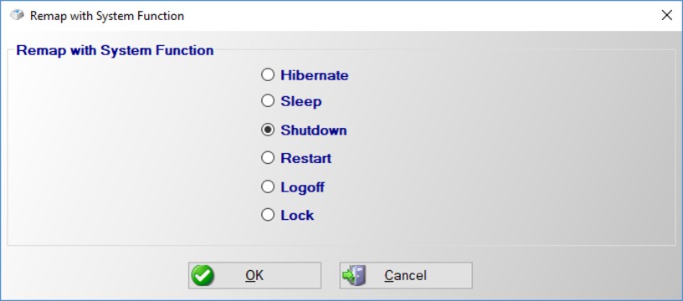683x301 pixels.
Task: Click the Restart label text
Action: point(306,158)
